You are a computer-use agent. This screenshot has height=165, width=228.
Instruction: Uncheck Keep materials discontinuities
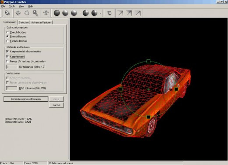coord(7,51)
